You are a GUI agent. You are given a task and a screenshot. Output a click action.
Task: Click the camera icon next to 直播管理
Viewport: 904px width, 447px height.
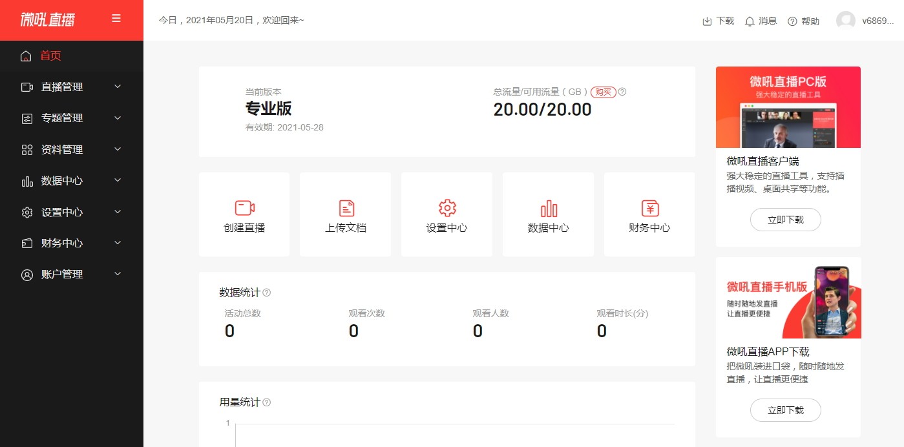coord(27,87)
